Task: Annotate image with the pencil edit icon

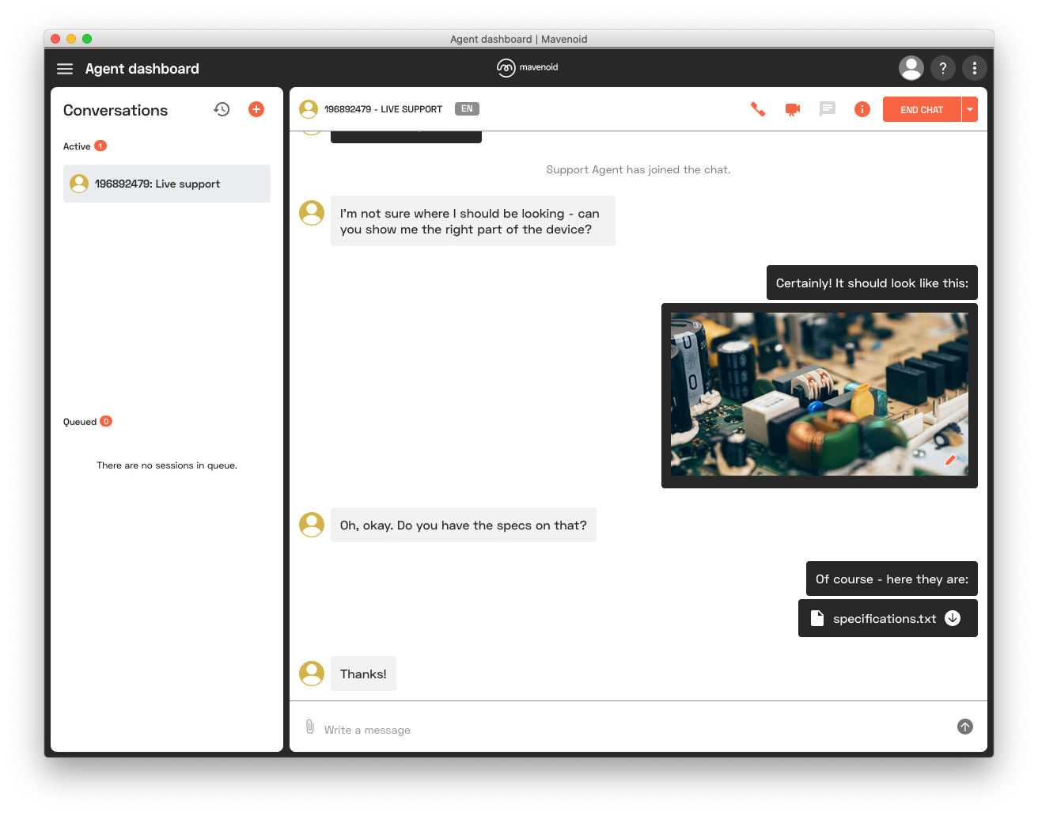Action: [950, 460]
